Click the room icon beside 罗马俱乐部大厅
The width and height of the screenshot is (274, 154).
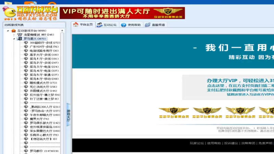(x=26, y=123)
